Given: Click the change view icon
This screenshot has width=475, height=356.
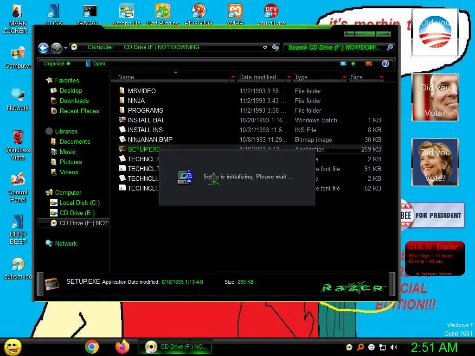Looking at the screenshot, I should (x=343, y=64).
